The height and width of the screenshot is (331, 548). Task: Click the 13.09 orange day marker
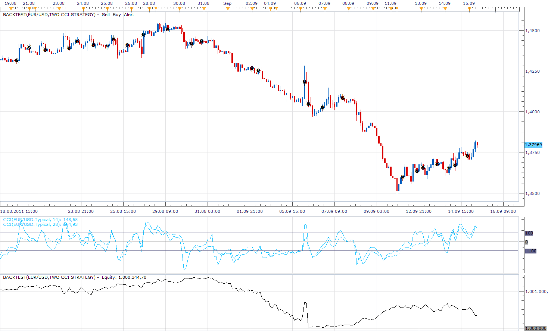pyautogui.click(x=421, y=9)
